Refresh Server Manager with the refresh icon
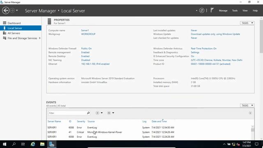This screenshot has width=263, height=148. click(202, 11)
